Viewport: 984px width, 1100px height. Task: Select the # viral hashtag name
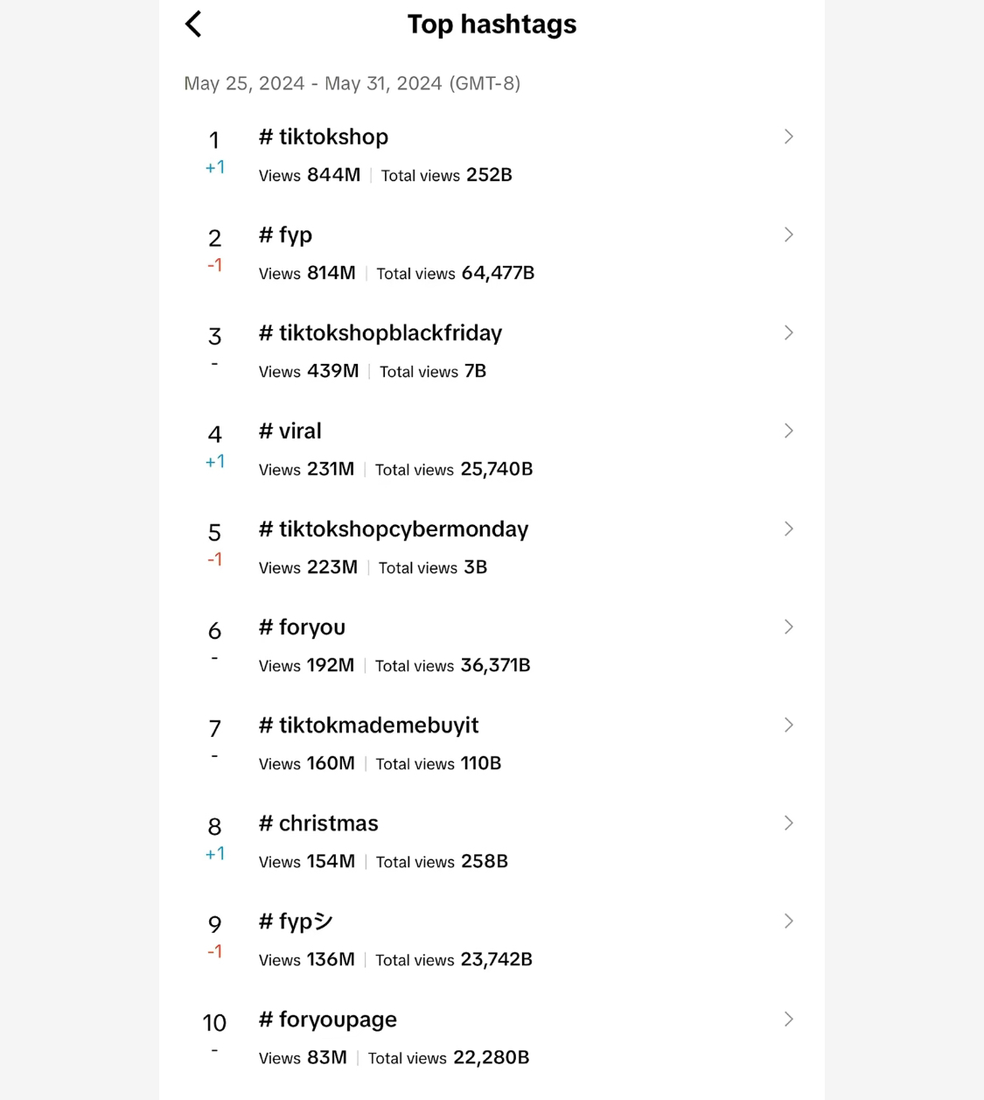290,431
